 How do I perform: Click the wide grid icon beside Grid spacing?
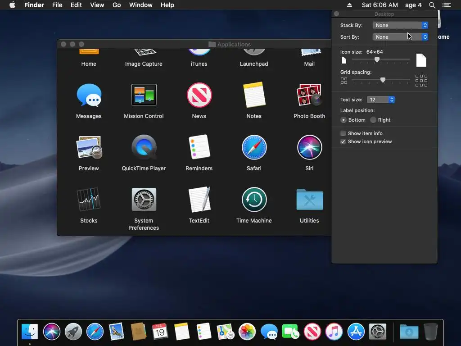[421, 81]
